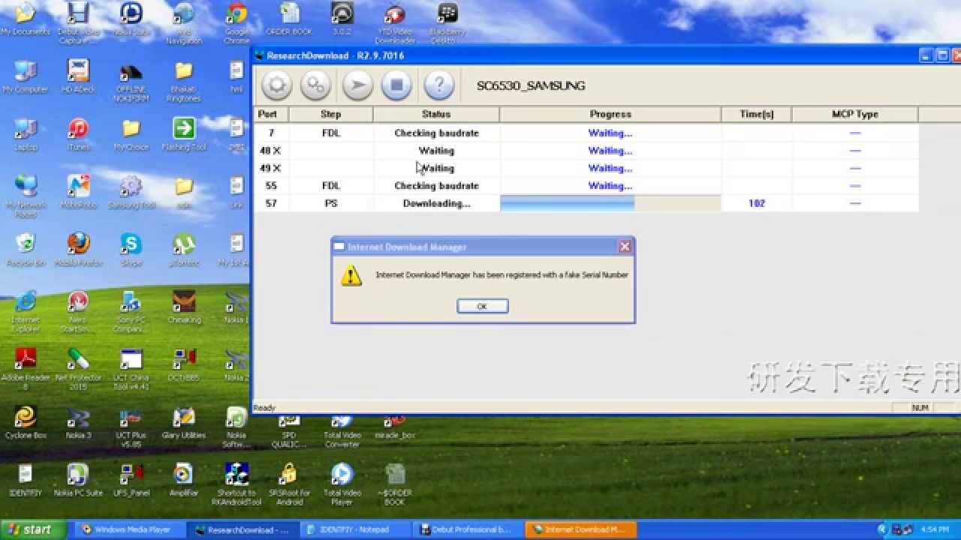Open My Computer desktop icon

pos(26,76)
